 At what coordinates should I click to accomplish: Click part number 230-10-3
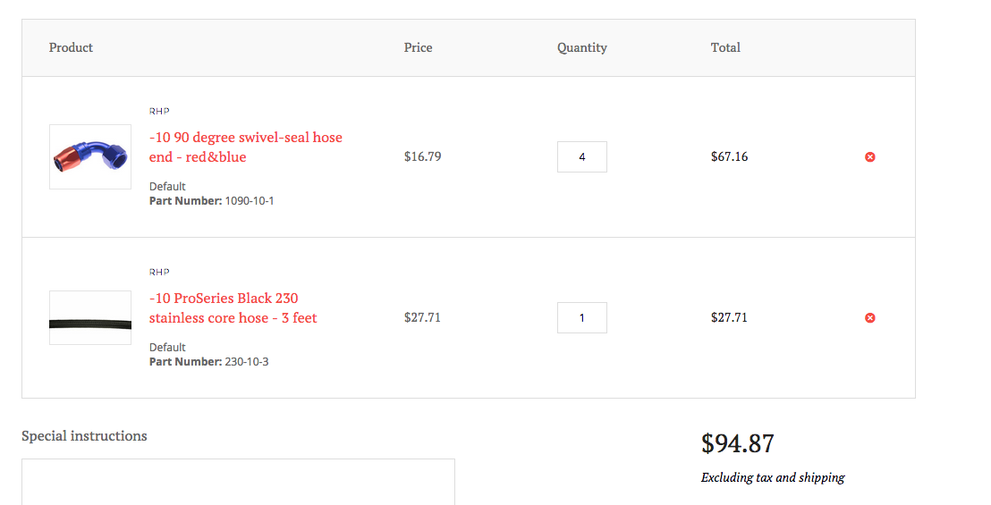coord(246,362)
